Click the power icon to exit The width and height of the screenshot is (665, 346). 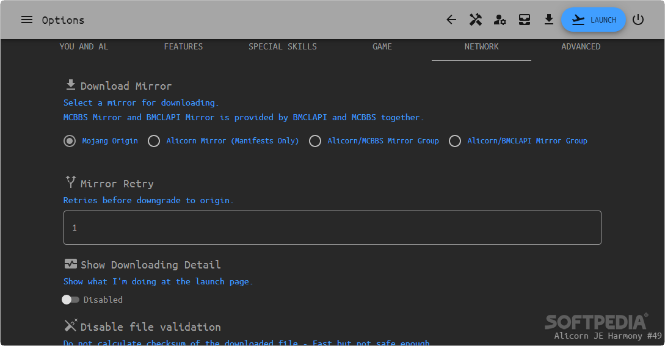tap(638, 20)
